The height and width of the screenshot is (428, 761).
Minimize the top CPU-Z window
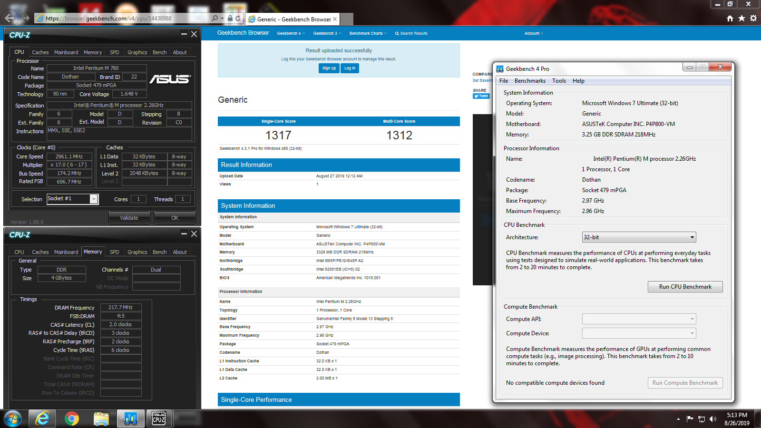pyautogui.click(x=184, y=34)
